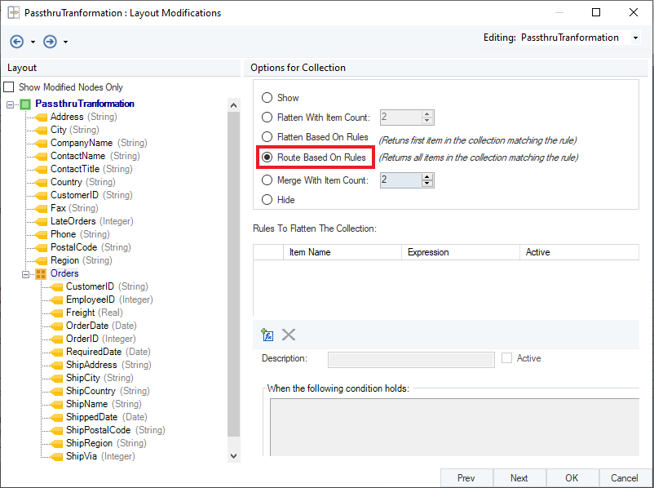Select the Orders collection node icon

(x=41, y=273)
